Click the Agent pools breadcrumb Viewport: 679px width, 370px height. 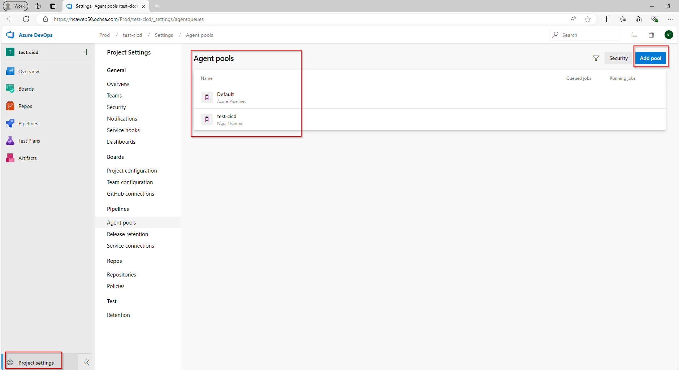tap(199, 35)
